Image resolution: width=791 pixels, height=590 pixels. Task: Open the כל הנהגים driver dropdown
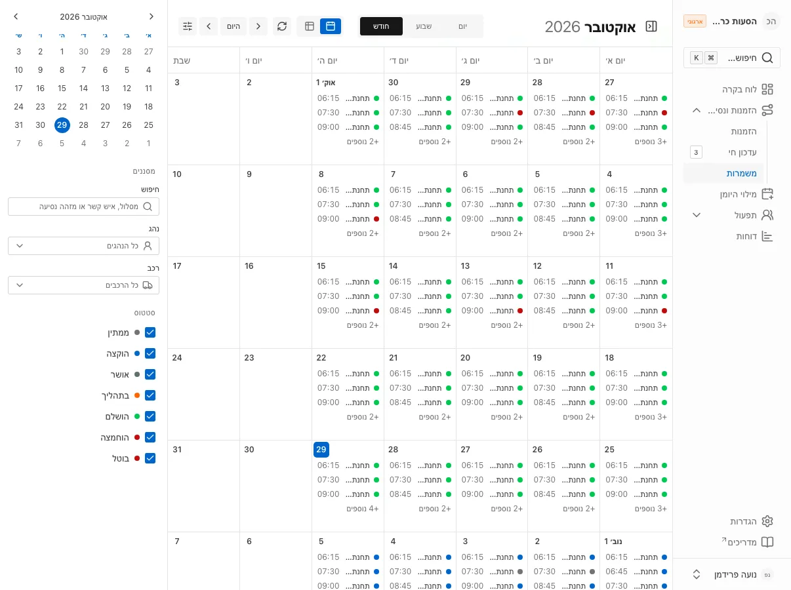(83, 246)
